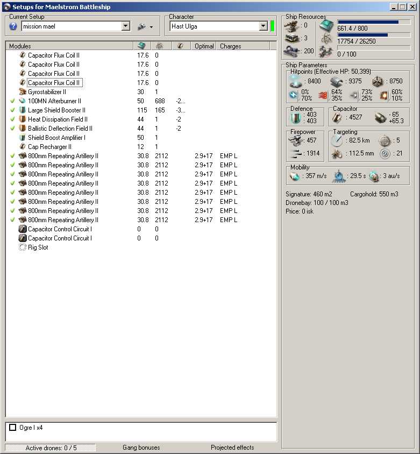420x454 pixels.
Task: Toggle the Ballistic Deflection Field II checkmark
Action: (12, 128)
